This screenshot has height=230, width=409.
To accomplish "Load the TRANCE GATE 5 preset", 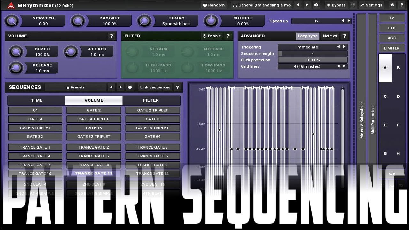I will 94,156.
